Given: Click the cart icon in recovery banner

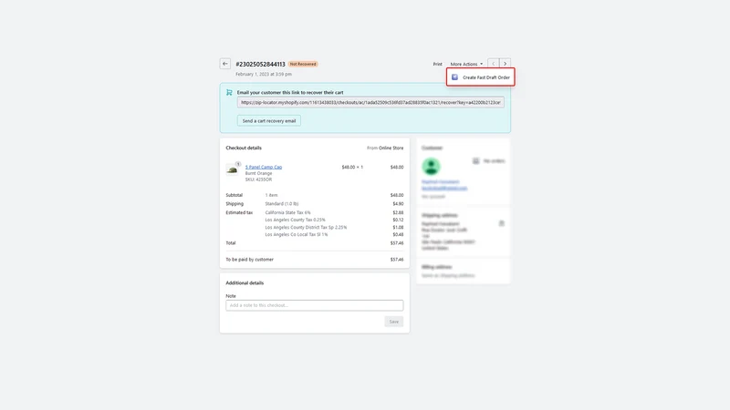Looking at the screenshot, I should (229, 93).
